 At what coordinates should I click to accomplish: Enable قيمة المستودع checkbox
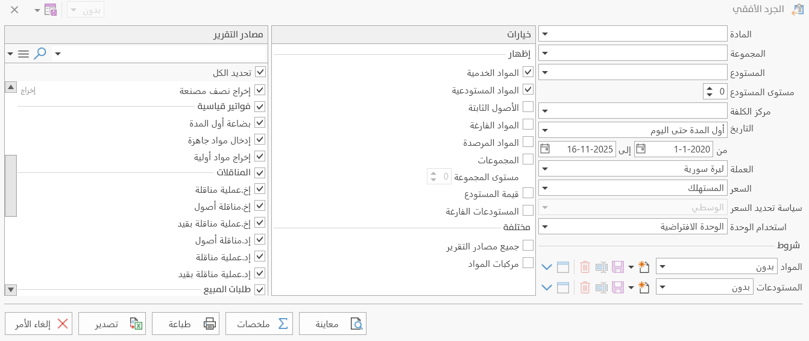pyautogui.click(x=527, y=193)
